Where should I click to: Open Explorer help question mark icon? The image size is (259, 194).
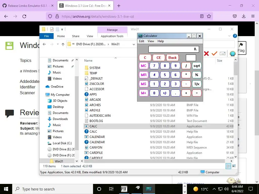[235, 36]
